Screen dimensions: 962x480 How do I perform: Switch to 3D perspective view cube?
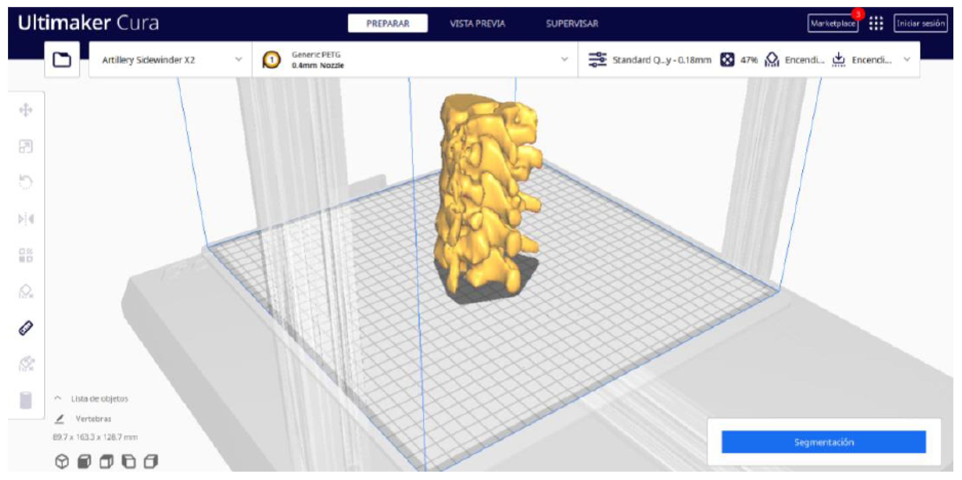click(x=62, y=462)
